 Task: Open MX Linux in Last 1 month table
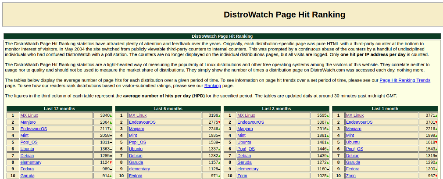click(x=354, y=115)
